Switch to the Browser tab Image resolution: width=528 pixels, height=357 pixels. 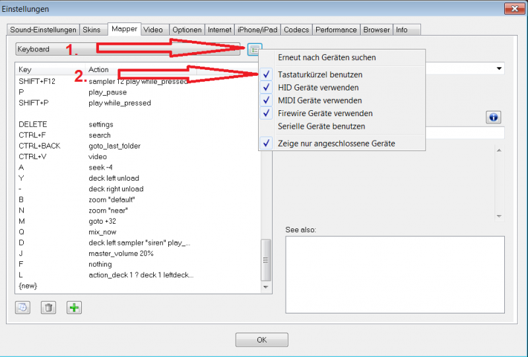pyautogui.click(x=376, y=30)
